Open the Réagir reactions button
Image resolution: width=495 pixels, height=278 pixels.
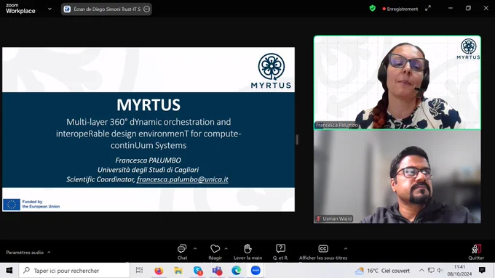215,252
